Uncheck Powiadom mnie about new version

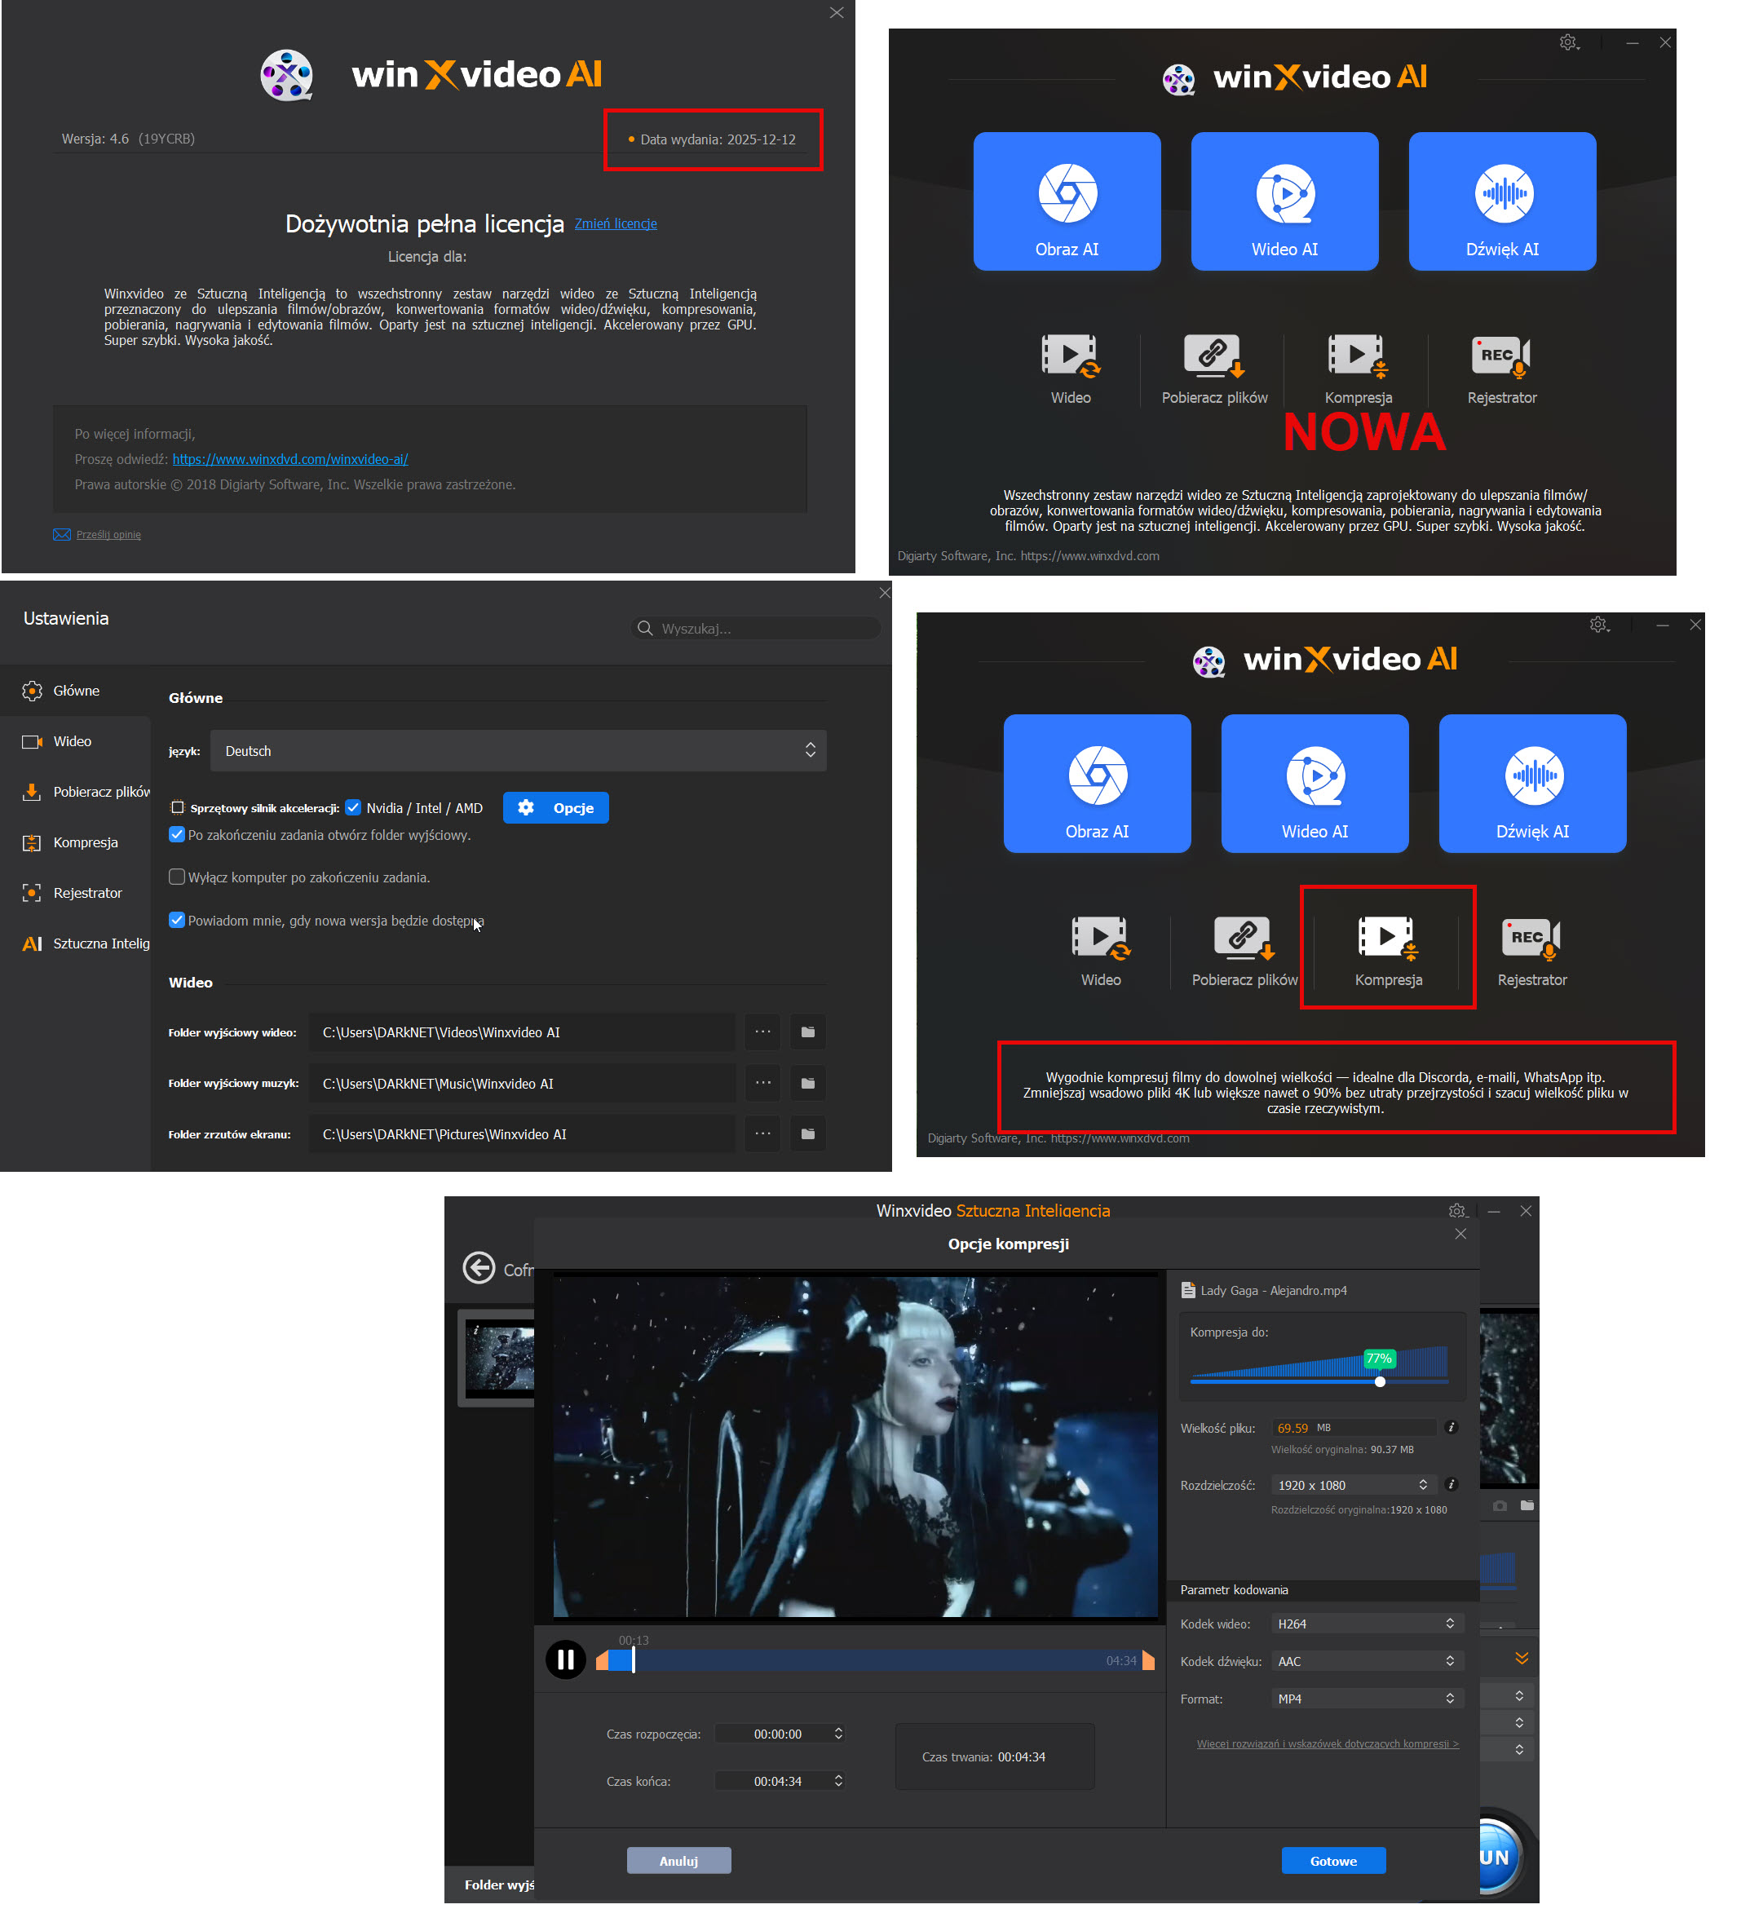click(177, 920)
